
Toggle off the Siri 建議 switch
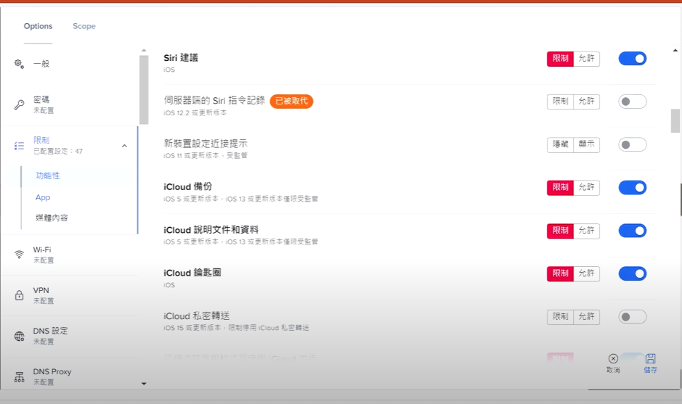coord(633,59)
